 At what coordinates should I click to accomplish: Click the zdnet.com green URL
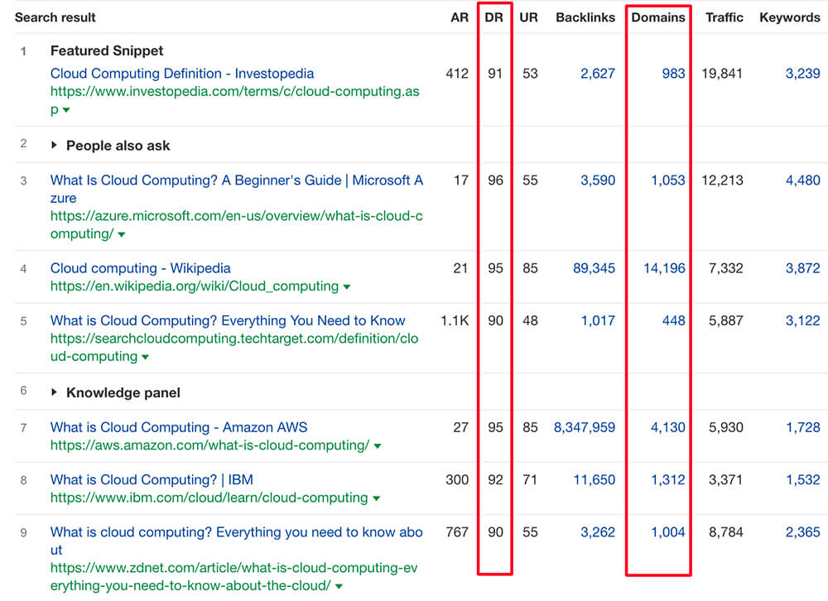234,577
